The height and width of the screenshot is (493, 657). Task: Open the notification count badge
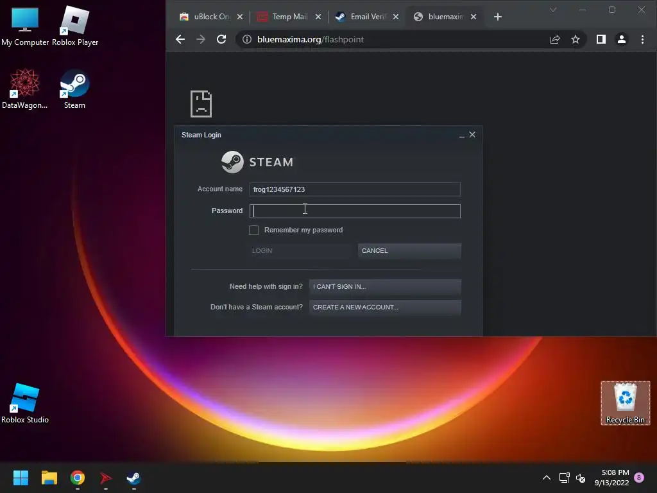(639, 478)
